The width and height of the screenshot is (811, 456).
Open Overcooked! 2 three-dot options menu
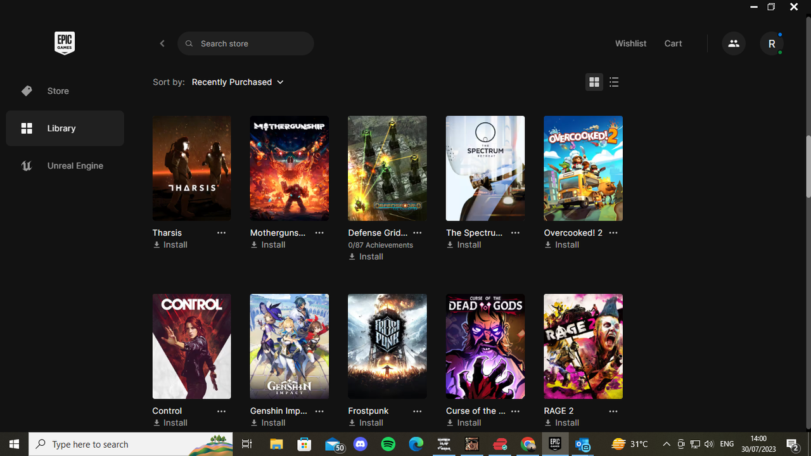(x=613, y=233)
